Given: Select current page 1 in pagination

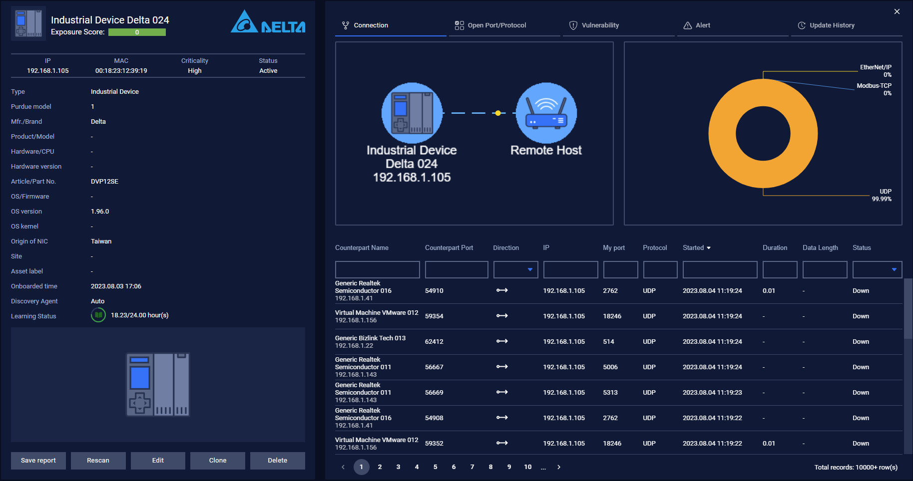Looking at the screenshot, I should tap(362, 467).
